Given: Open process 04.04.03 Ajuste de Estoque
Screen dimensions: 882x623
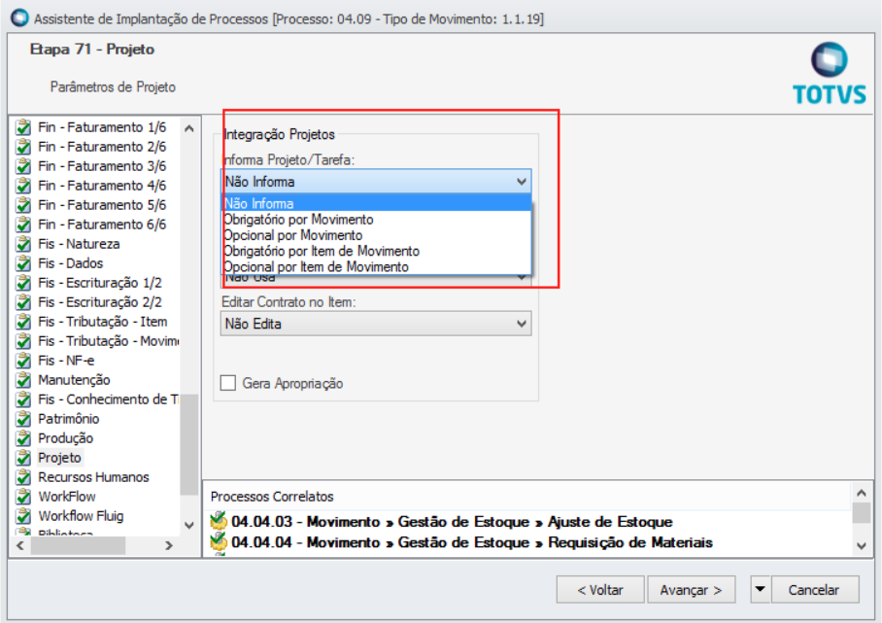Looking at the screenshot, I should coord(452,522).
